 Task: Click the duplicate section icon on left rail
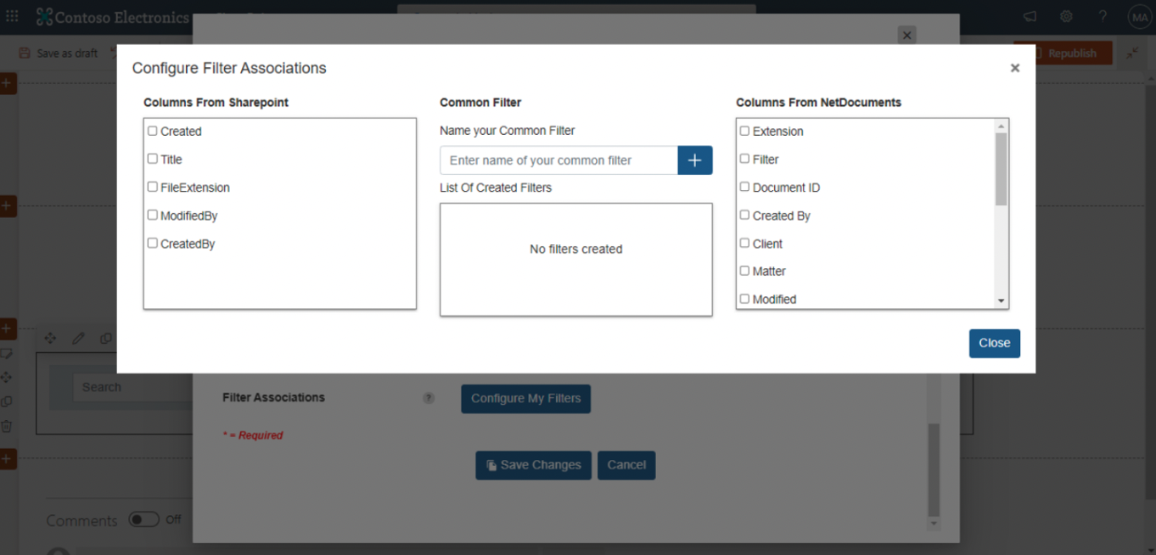[6, 401]
